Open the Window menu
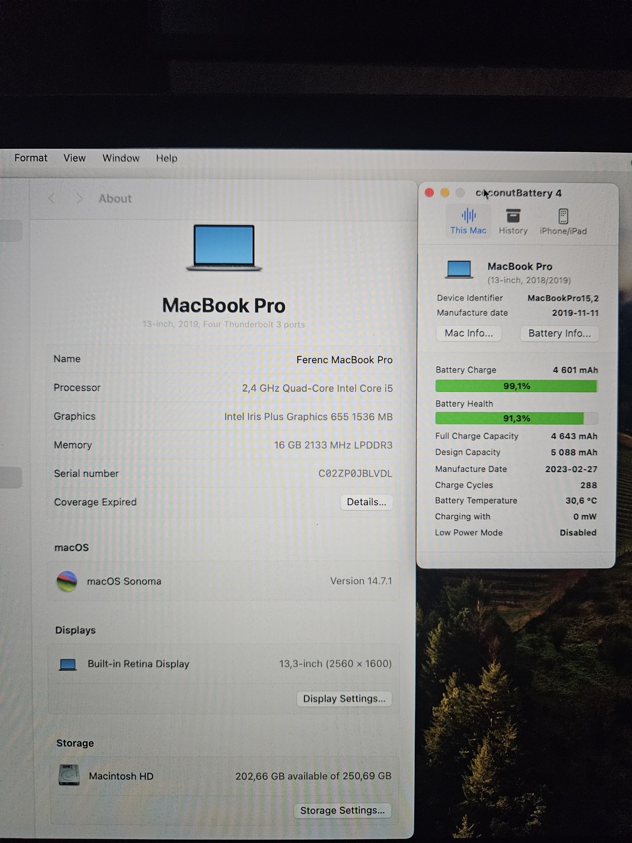The image size is (632, 843). click(121, 158)
